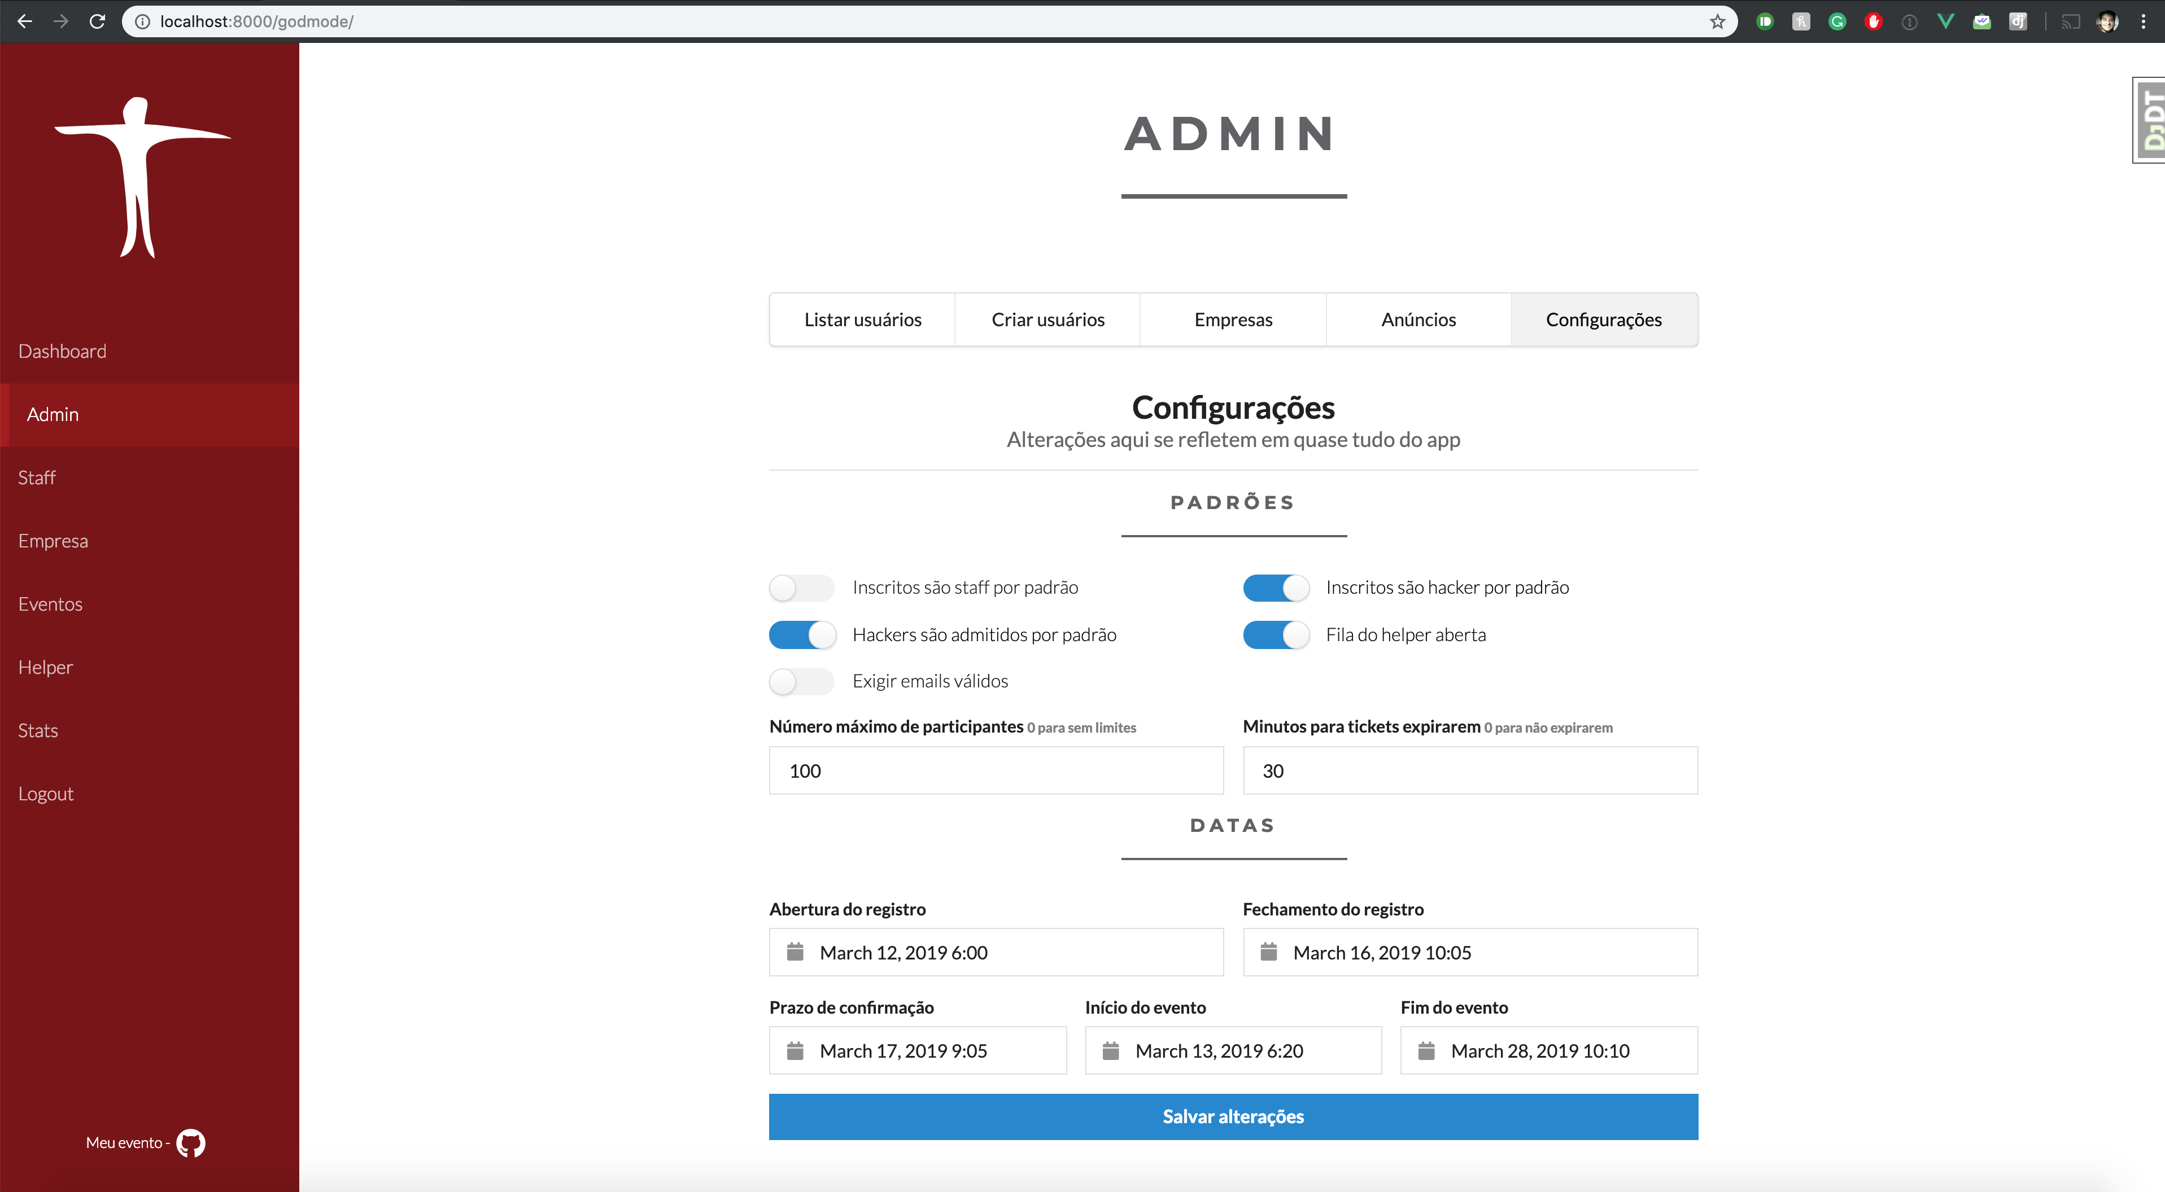Click the AdBlock red hand icon

[x=1874, y=22]
